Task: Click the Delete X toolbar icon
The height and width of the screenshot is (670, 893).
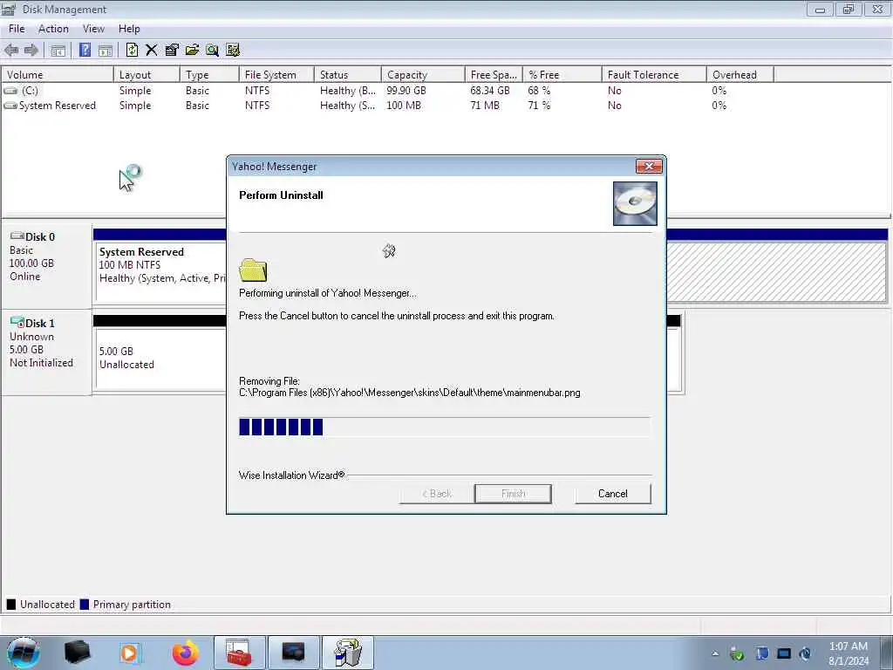Action: click(x=152, y=50)
